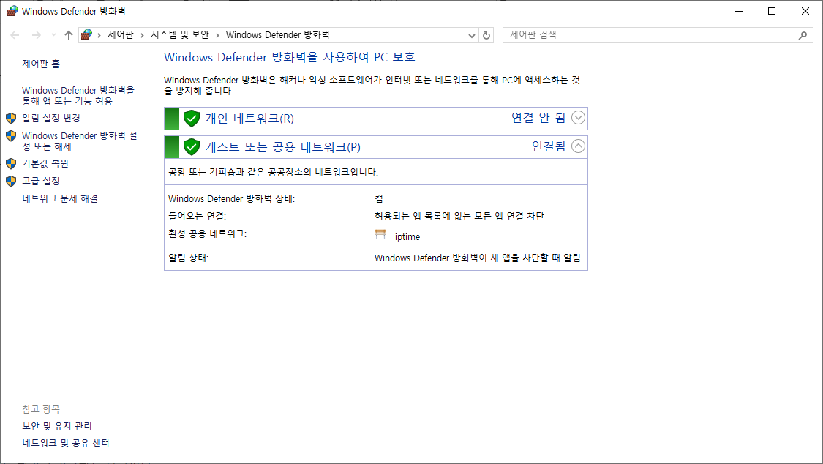Image resolution: width=823 pixels, height=464 pixels.
Task: Maximize the Windows Defender 방화벽 window
Action: (772, 11)
